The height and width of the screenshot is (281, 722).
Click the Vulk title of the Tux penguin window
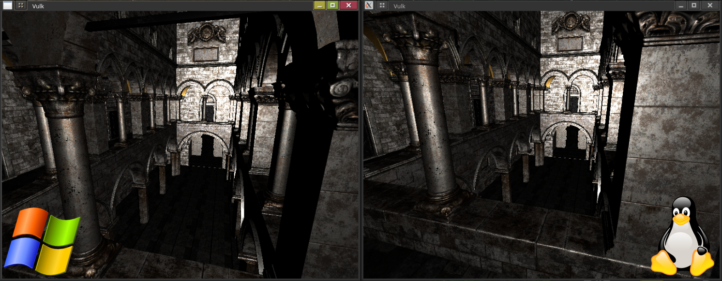[399, 6]
